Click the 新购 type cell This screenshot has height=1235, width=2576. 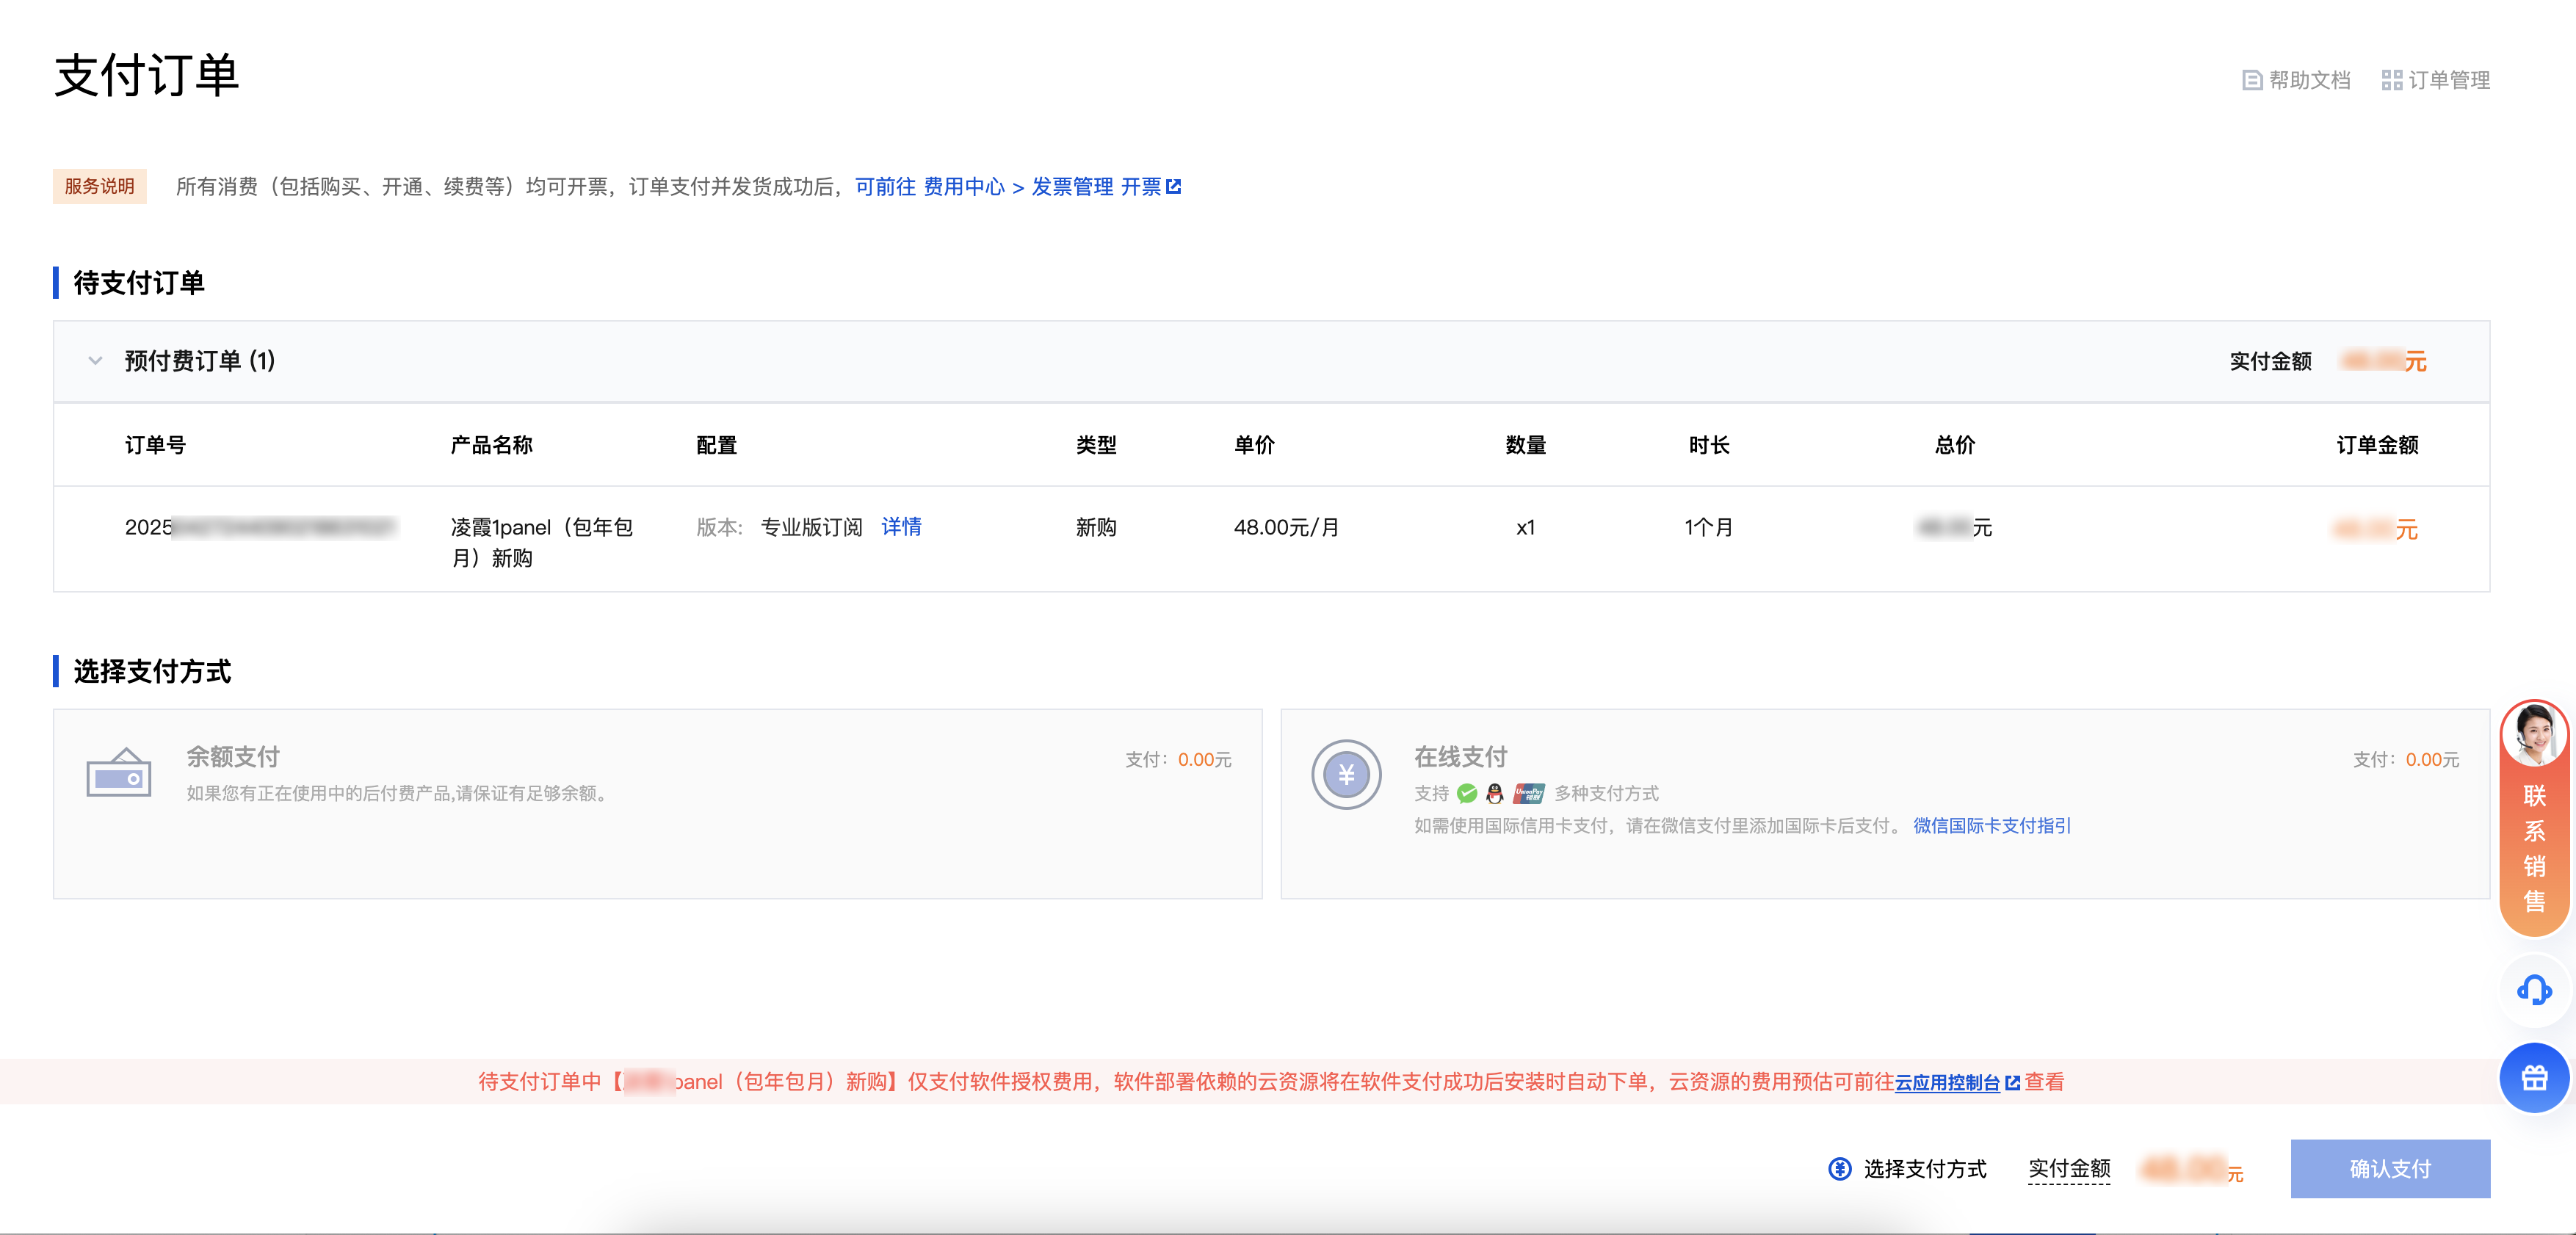pyautogui.click(x=1096, y=527)
